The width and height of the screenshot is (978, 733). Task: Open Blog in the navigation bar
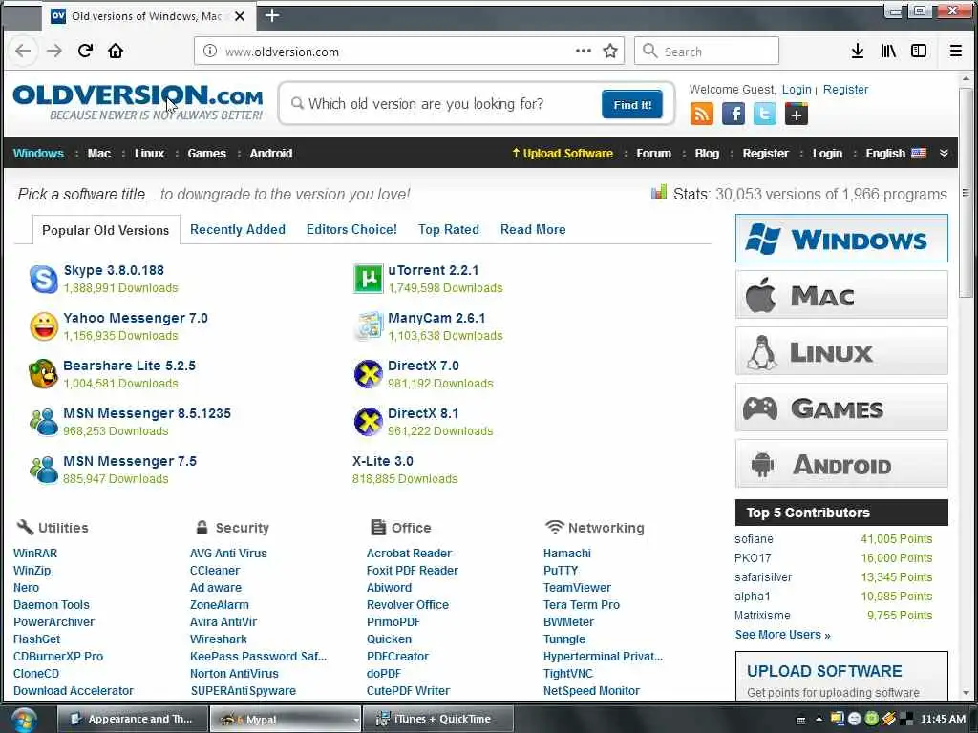(707, 154)
